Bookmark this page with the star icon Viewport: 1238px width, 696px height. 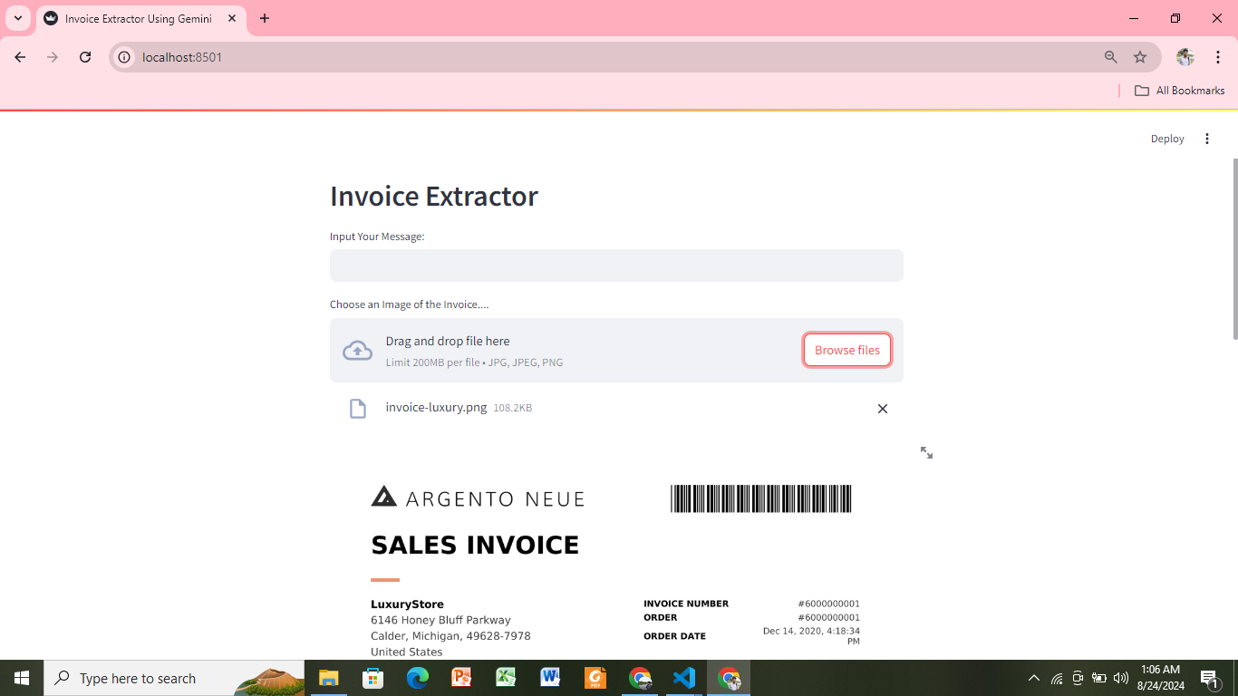click(x=1140, y=56)
